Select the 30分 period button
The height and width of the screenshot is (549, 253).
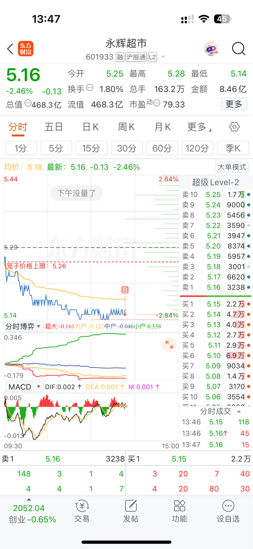click(x=127, y=148)
